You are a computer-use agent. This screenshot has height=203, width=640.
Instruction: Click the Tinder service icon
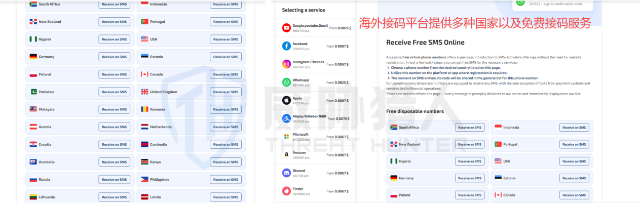pyautogui.click(x=286, y=191)
